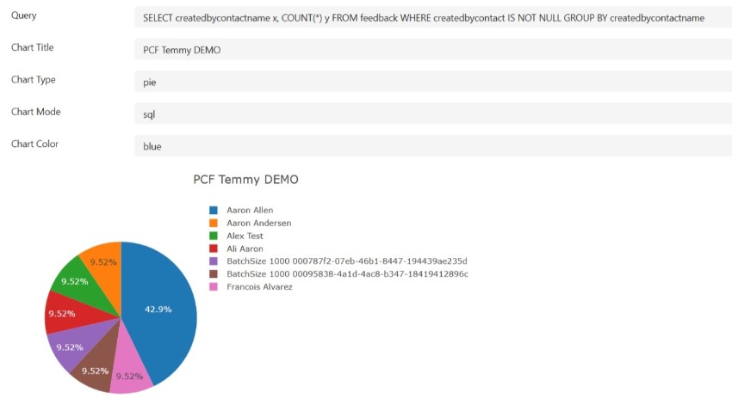
Task: Focus the Chart Type field containing pie
Action: point(433,82)
